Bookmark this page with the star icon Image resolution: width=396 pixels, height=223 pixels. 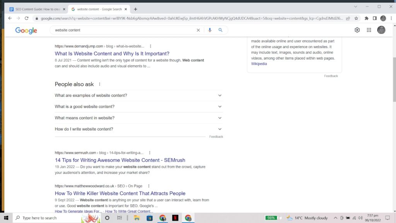(356, 18)
